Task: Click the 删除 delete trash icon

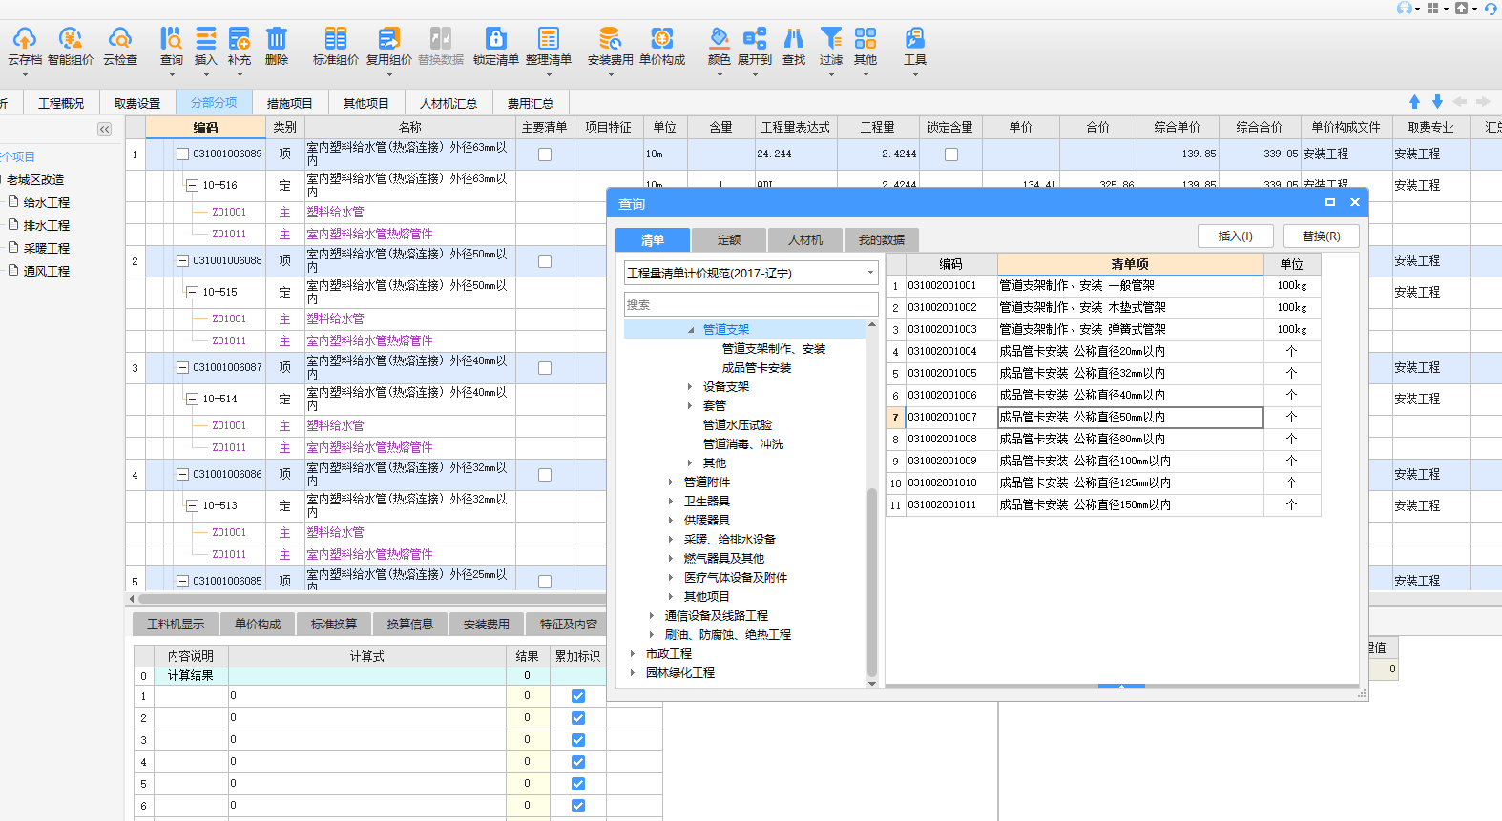Action: pos(277,39)
